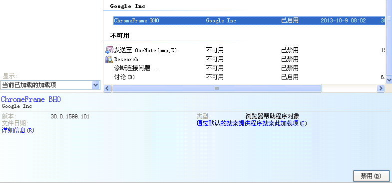Viewport: 392px width, 183px height.
Task: Click the 已启用 status of ChromeFrame BHO
Action: (x=290, y=20)
